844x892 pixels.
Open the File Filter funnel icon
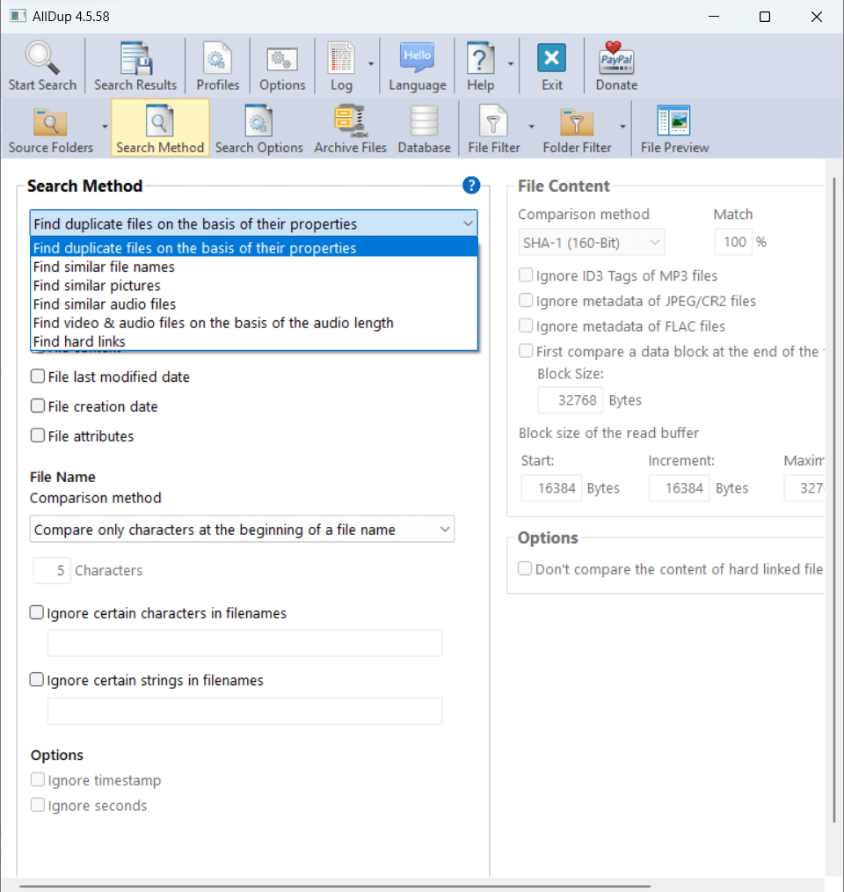(494, 121)
